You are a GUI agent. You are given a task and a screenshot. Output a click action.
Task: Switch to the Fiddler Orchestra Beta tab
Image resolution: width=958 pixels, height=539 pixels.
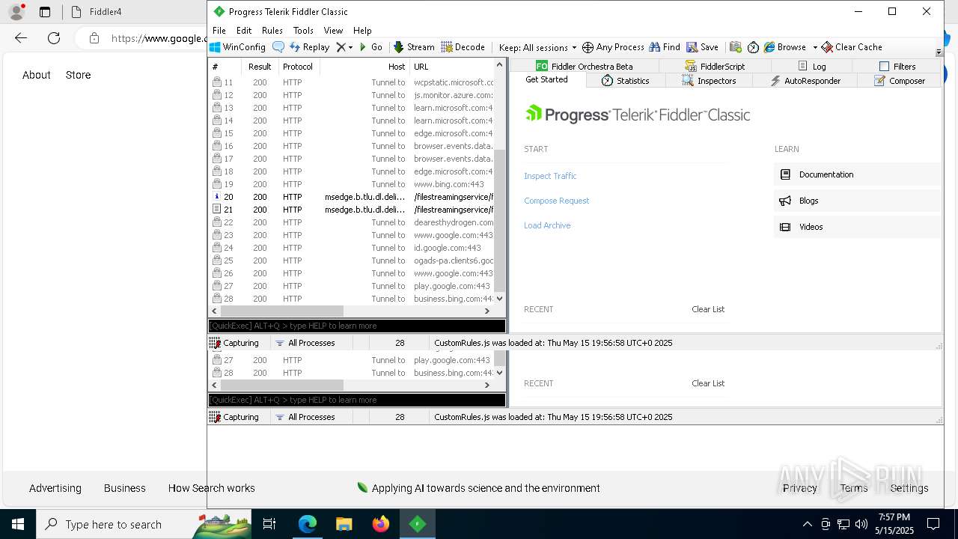pos(585,66)
